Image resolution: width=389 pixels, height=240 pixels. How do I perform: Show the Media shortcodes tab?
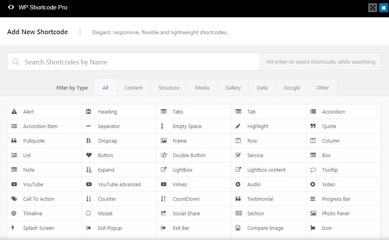[x=202, y=88]
